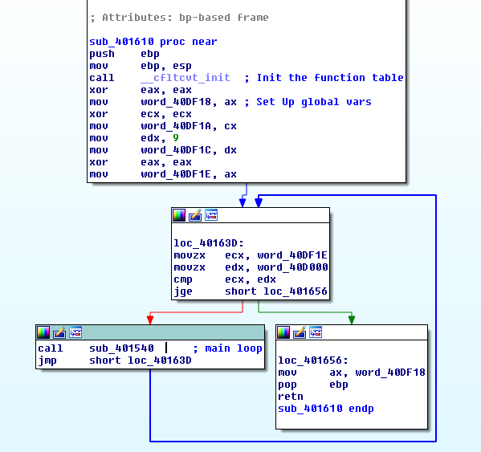The image size is (481, 452).
Task: Select the sub_401610 endp line
Action: [326, 409]
